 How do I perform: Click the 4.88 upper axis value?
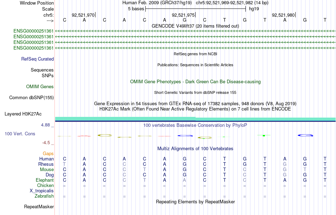click(45, 125)
